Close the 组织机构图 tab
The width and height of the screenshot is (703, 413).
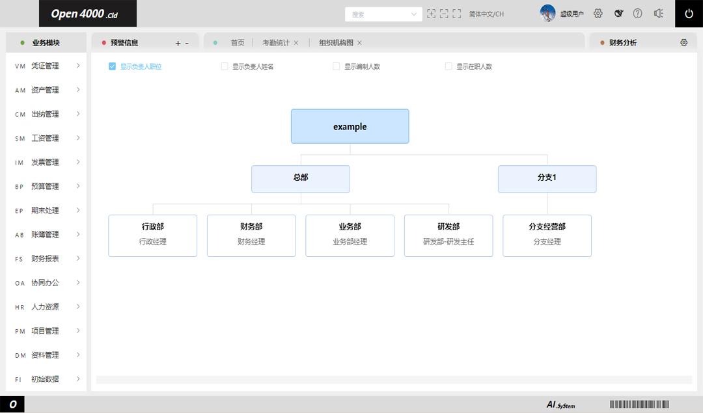(359, 43)
